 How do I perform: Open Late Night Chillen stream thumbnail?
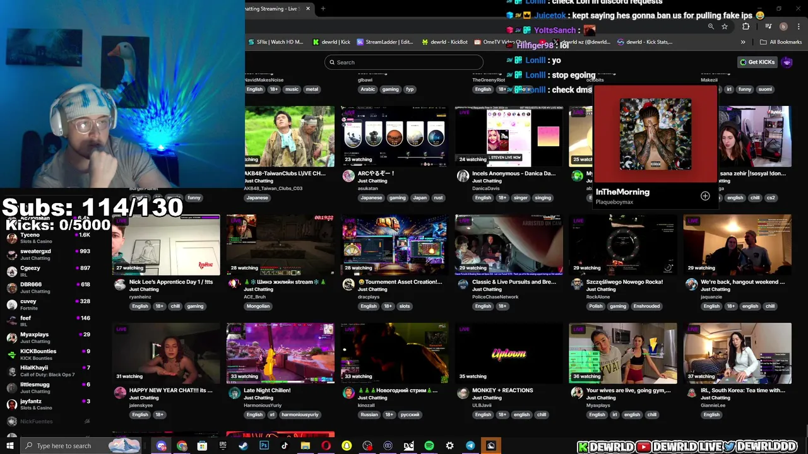click(x=280, y=353)
